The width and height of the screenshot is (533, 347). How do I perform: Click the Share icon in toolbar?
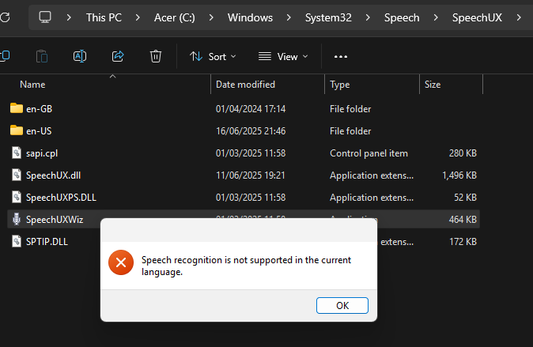coord(118,56)
